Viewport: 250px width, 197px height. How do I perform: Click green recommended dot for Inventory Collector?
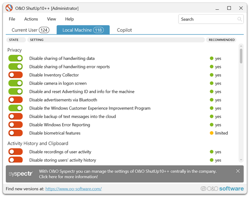coord(212,75)
